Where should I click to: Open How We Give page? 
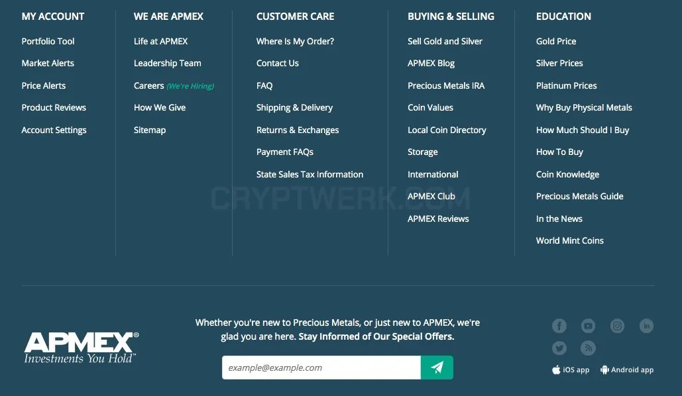pyautogui.click(x=160, y=107)
